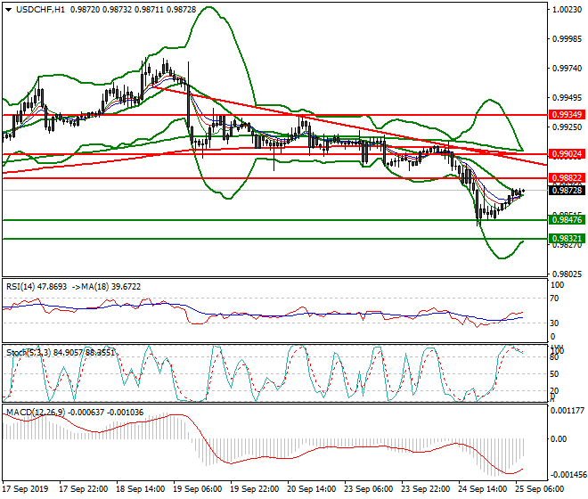The height and width of the screenshot is (499, 588).
Task: Select the RSI scale level 70
Action: (555, 299)
